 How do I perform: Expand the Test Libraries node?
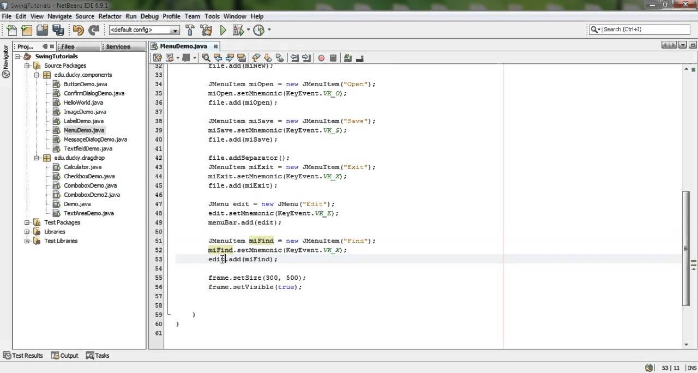tap(27, 240)
